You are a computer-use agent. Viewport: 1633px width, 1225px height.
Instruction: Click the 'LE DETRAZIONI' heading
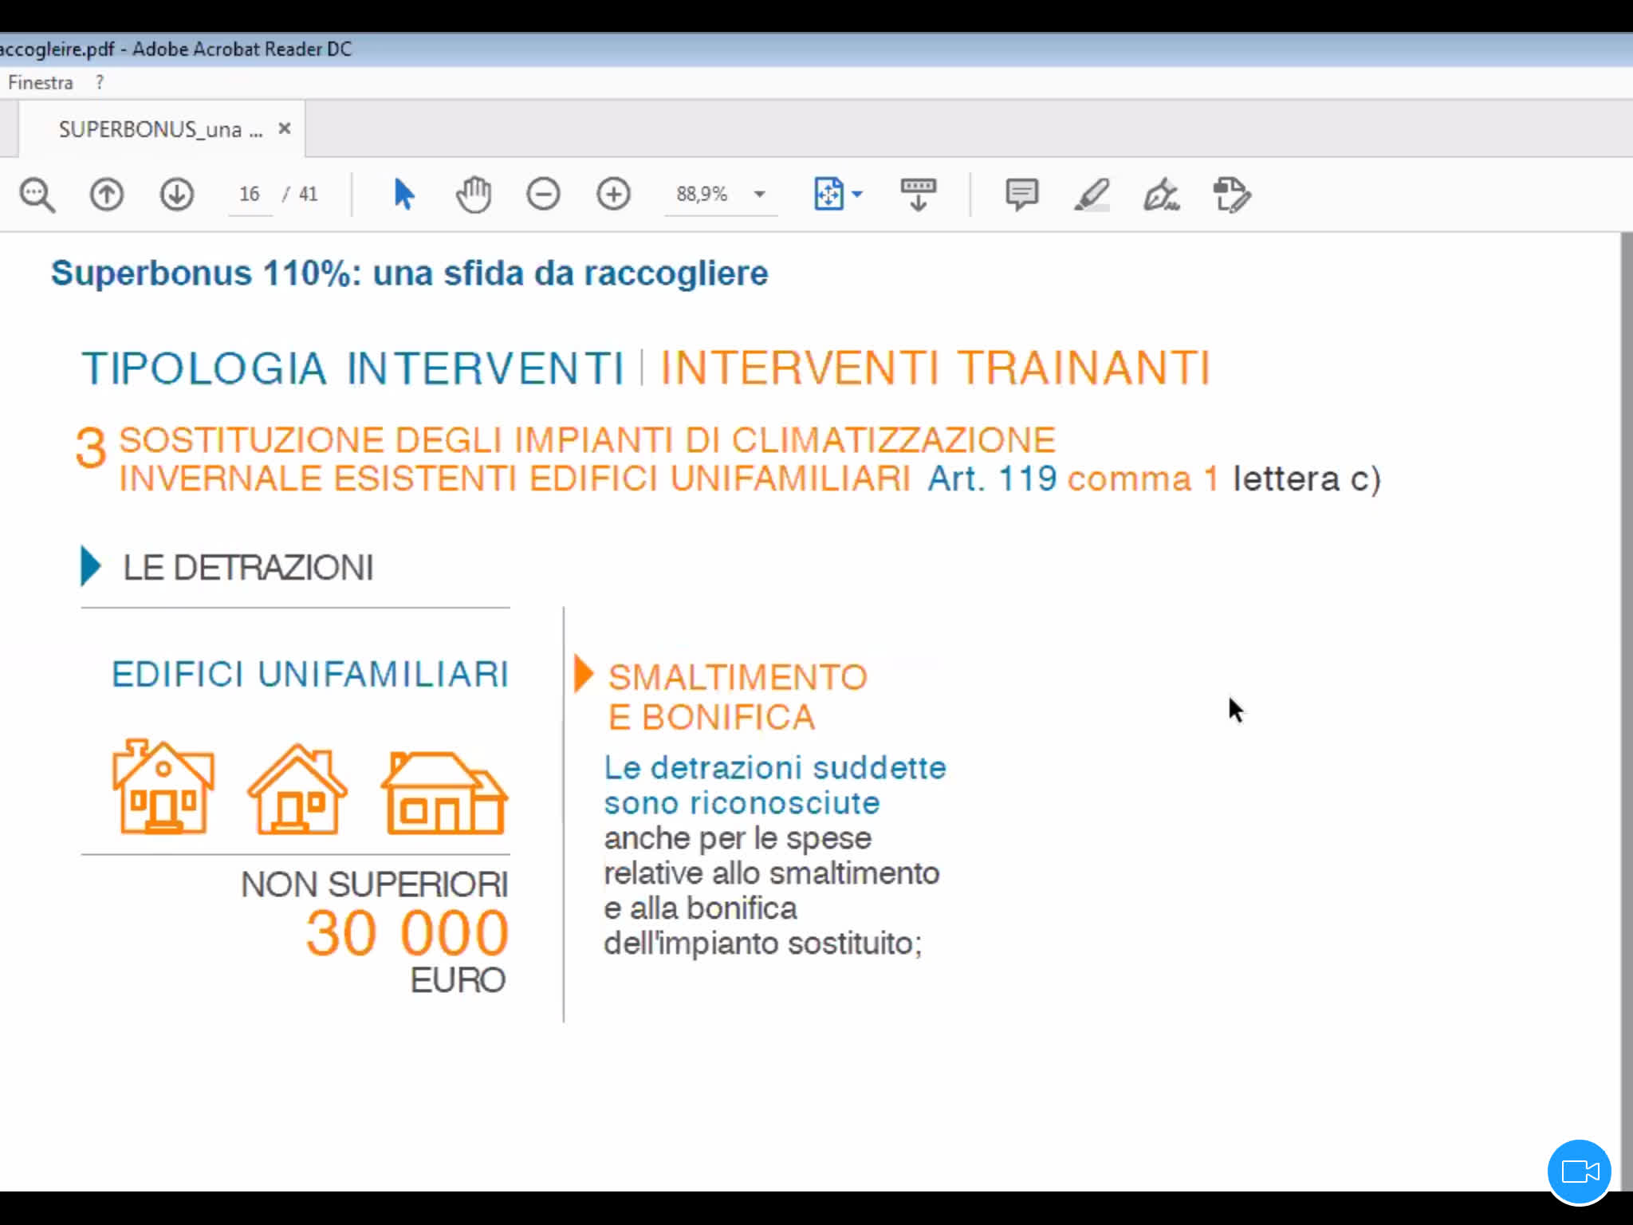tap(248, 568)
